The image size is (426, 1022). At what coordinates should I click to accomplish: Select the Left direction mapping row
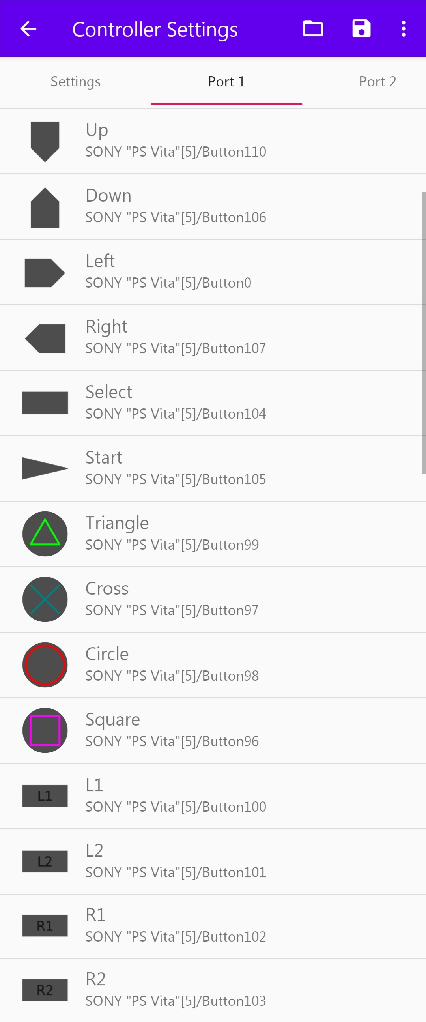pos(213,271)
